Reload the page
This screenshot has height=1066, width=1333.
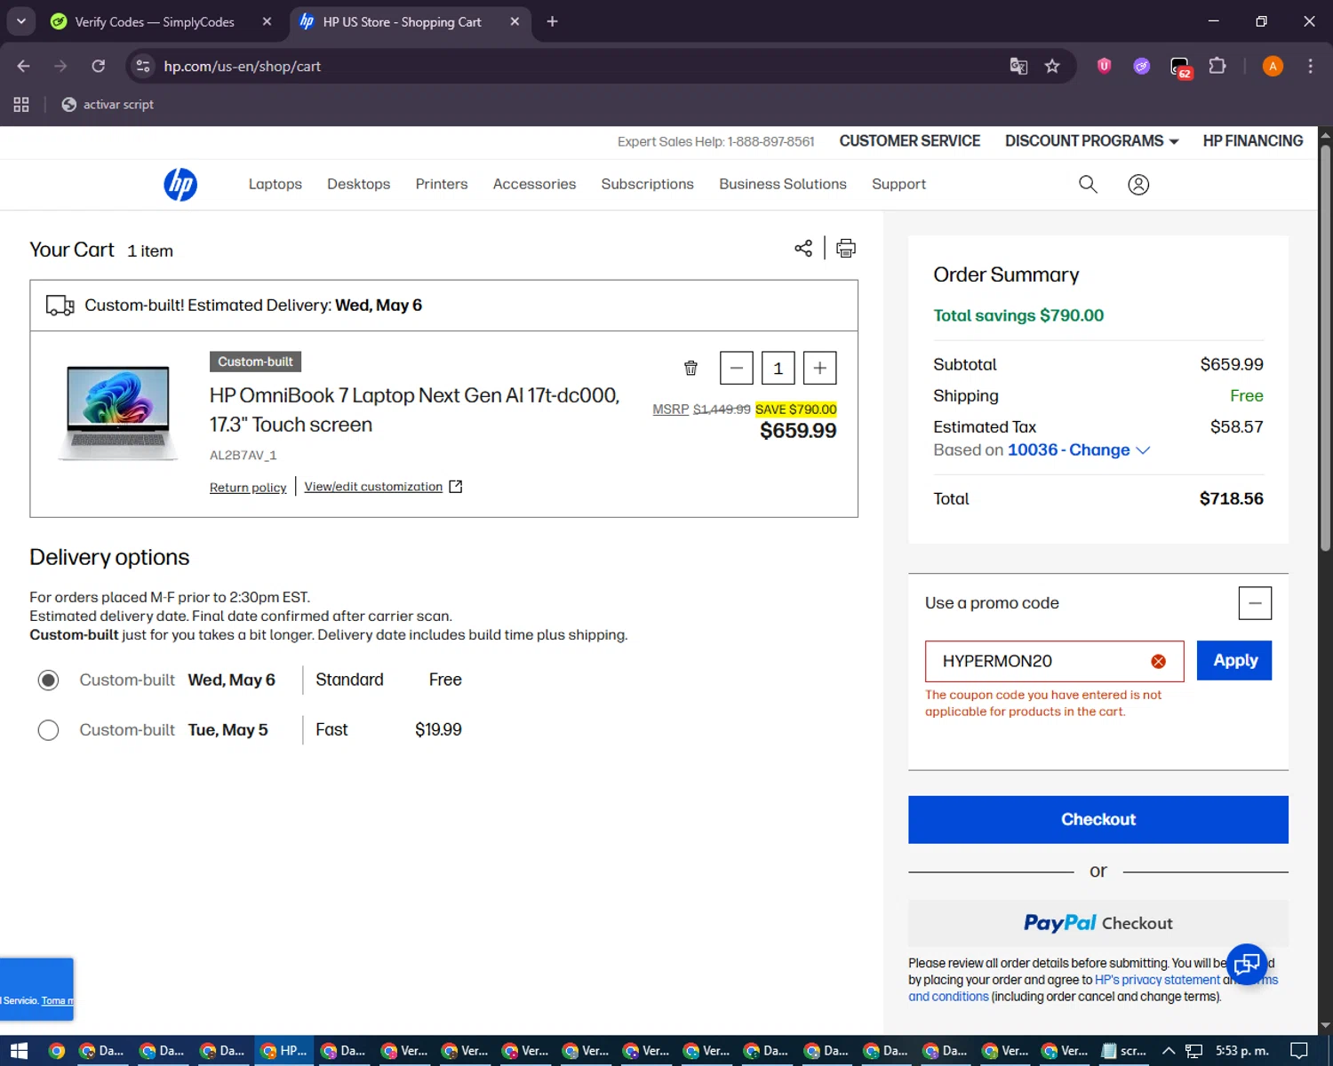[x=99, y=66]
